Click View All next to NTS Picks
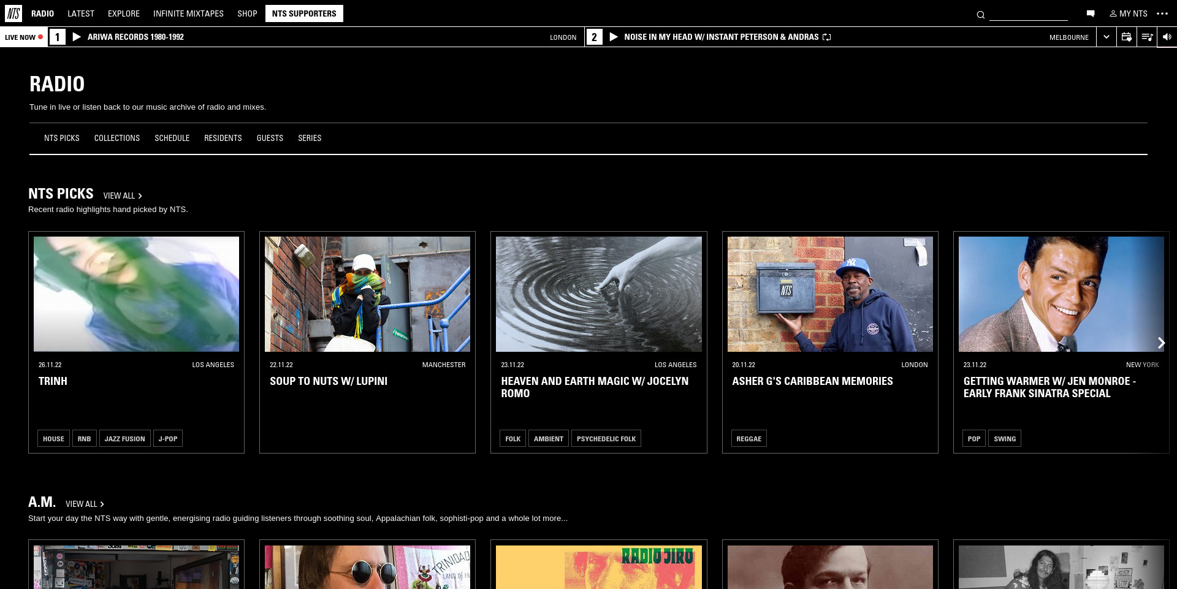 (122, 196)
